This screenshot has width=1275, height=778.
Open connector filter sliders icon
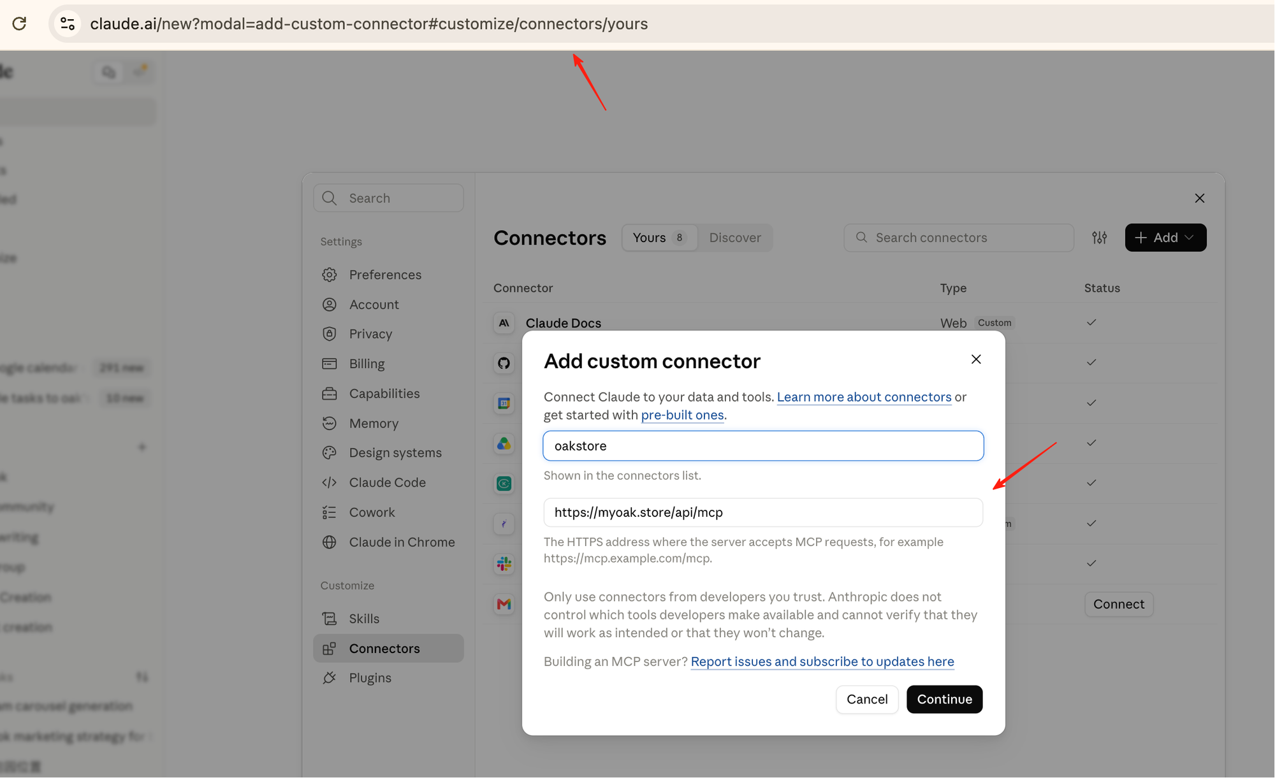[x=1100, y=238]
